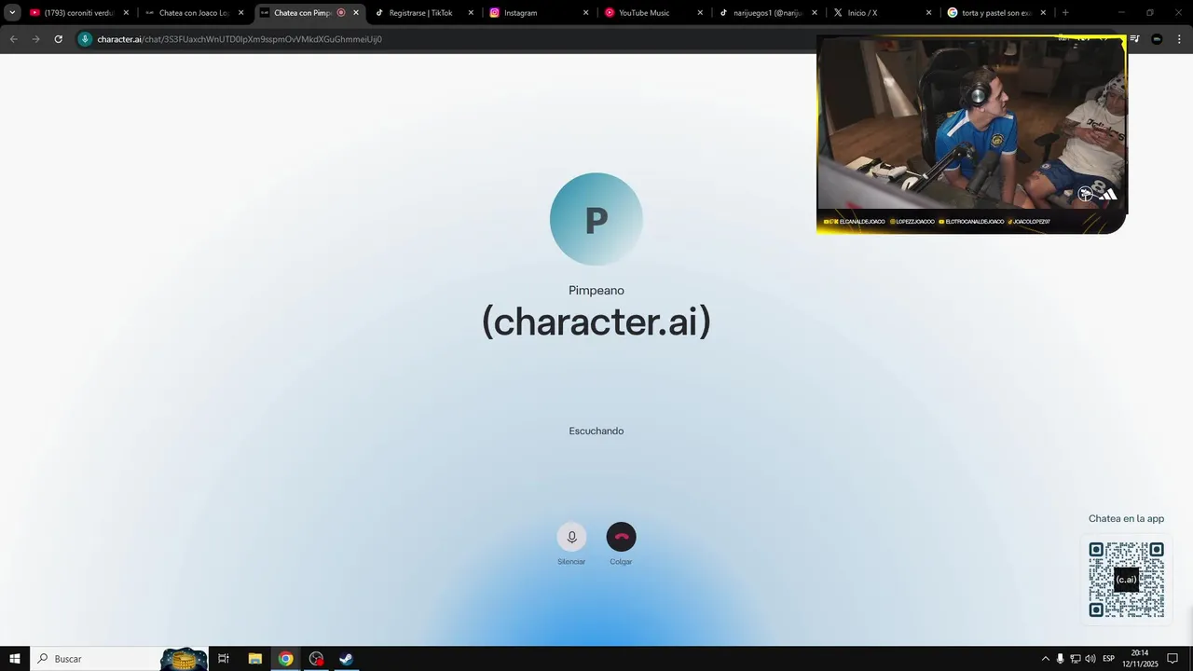Open the red recording app on taskbar
The height and width of the screenshot is (671, 1193).
click(316, 659)
